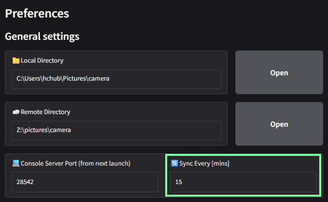Click the 28542 port value
This screenshot has height=202, width=328.
pos(25,182)
